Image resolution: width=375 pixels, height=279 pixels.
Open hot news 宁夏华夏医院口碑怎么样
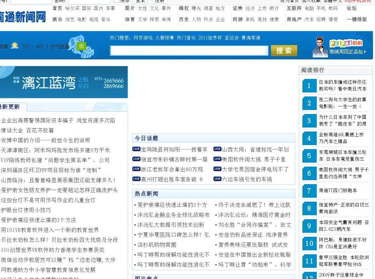174,235
